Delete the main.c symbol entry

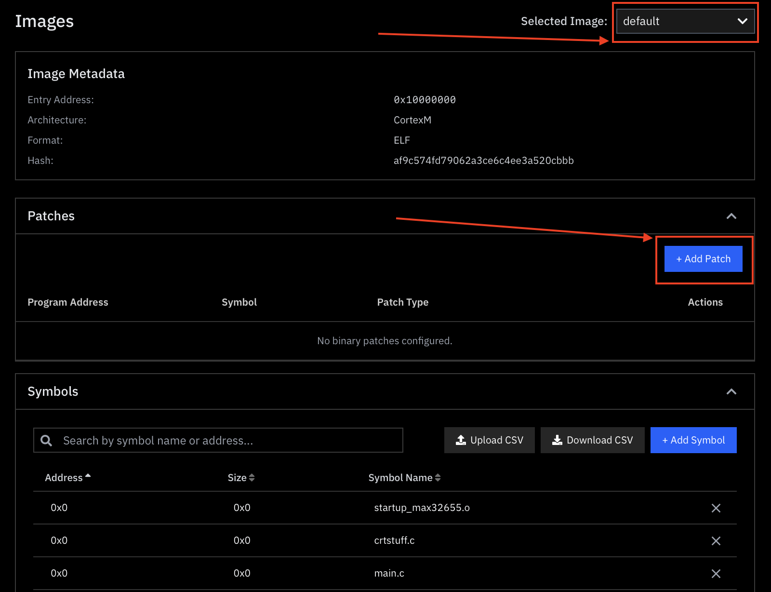(x=716, y=573)
